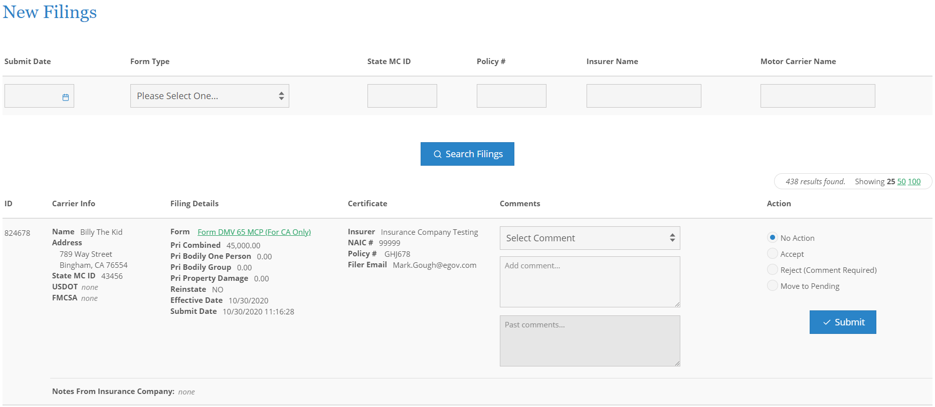Open the Submit Date calendar picker icon
935x407 pixels.
point(66,97)
